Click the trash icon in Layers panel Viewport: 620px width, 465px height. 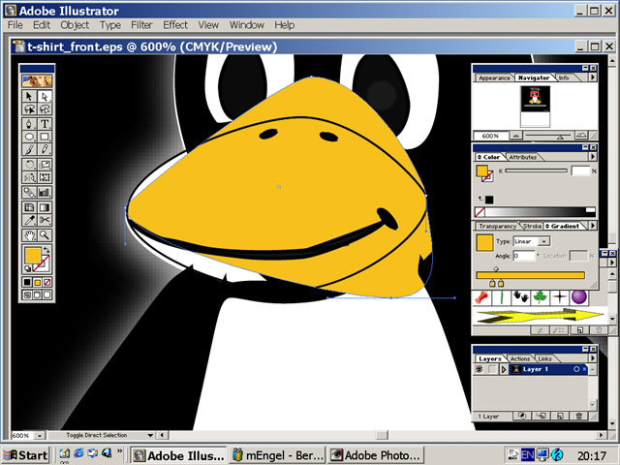point(579,416)
